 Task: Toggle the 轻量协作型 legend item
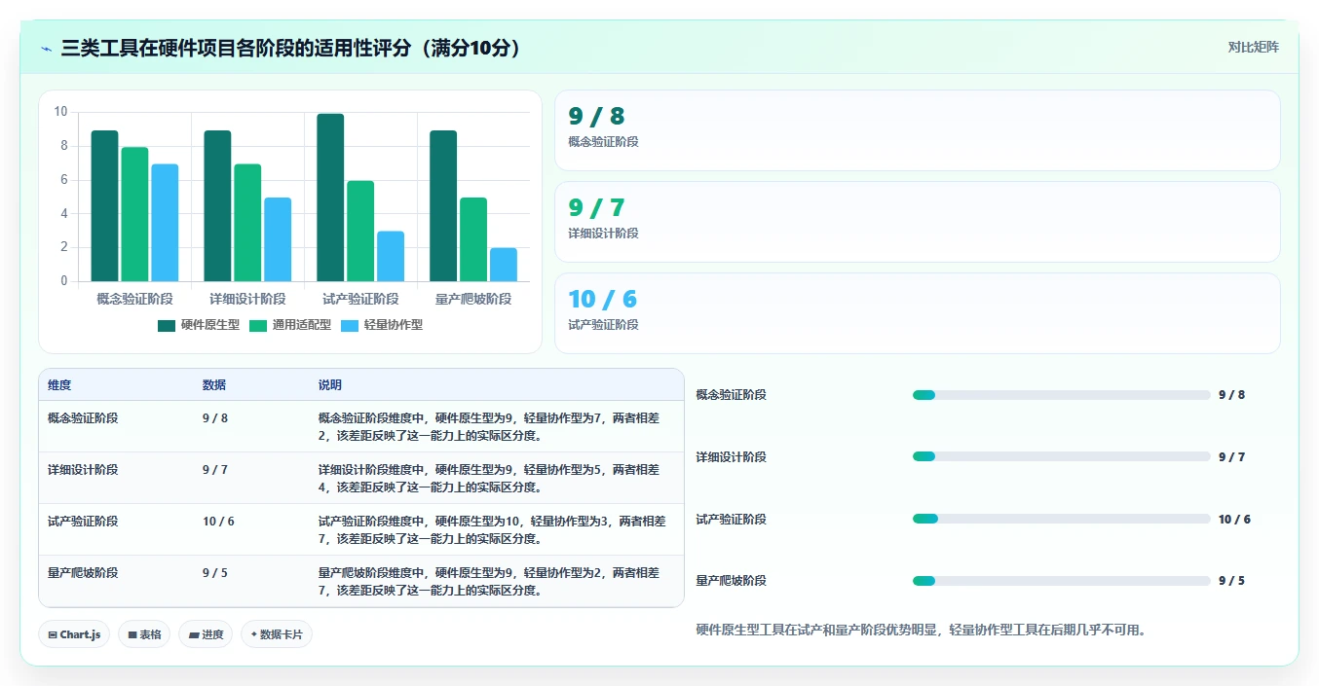click(x=382, y=325)
